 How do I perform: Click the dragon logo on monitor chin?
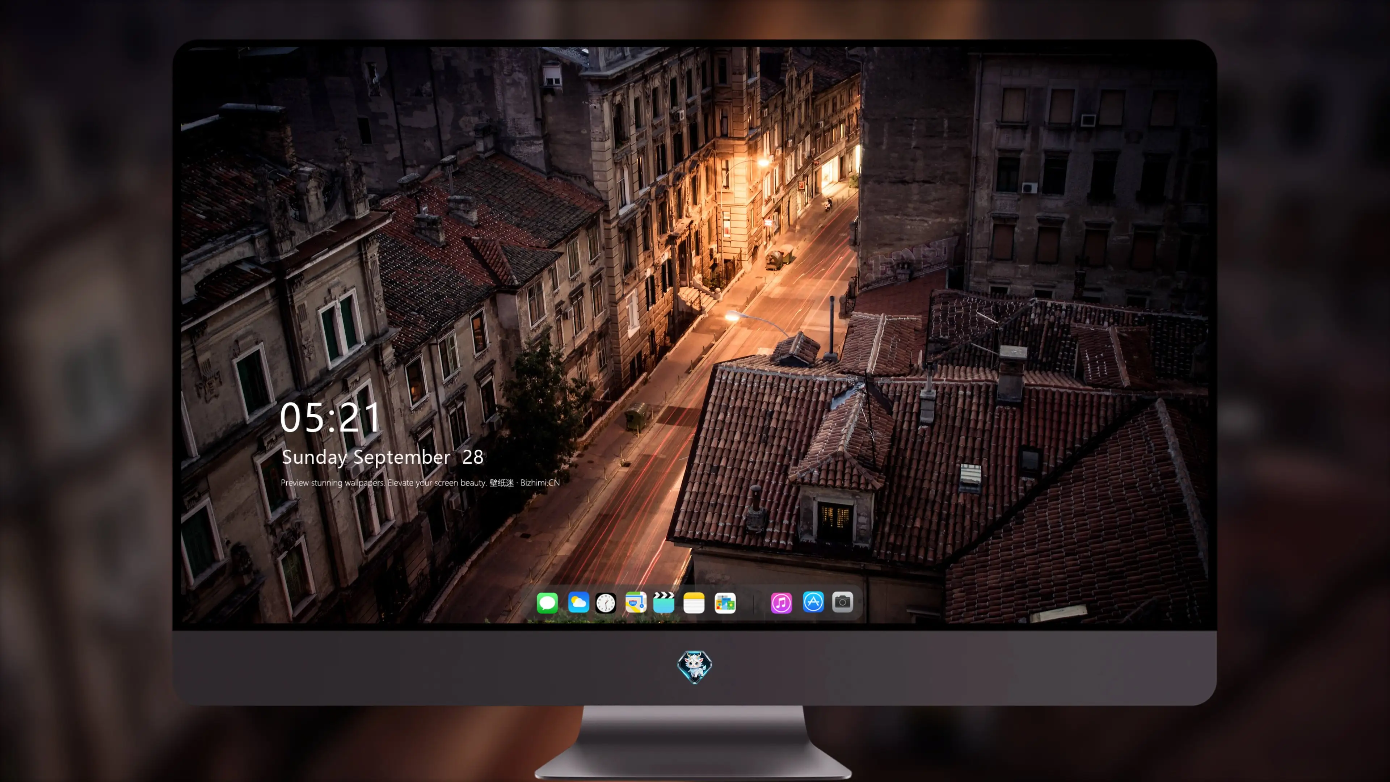point(695,667)
